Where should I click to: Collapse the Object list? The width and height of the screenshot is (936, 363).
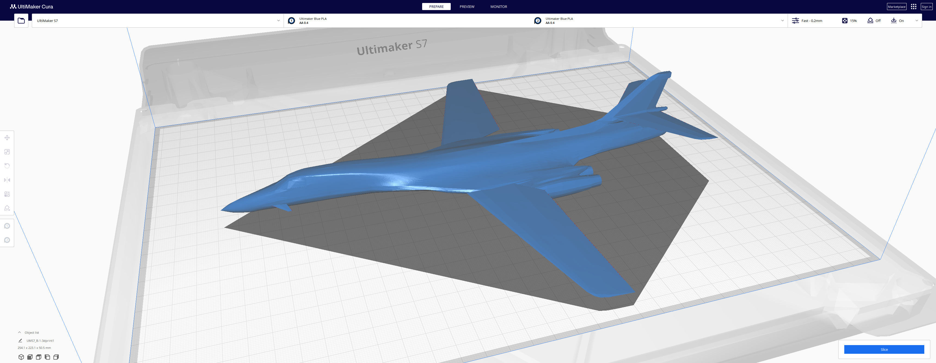pos(20,332)
